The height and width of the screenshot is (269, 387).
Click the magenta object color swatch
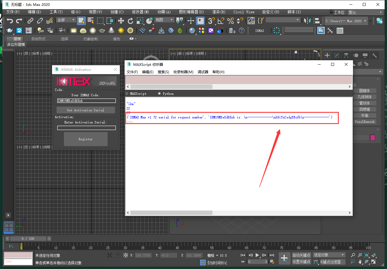373,138
